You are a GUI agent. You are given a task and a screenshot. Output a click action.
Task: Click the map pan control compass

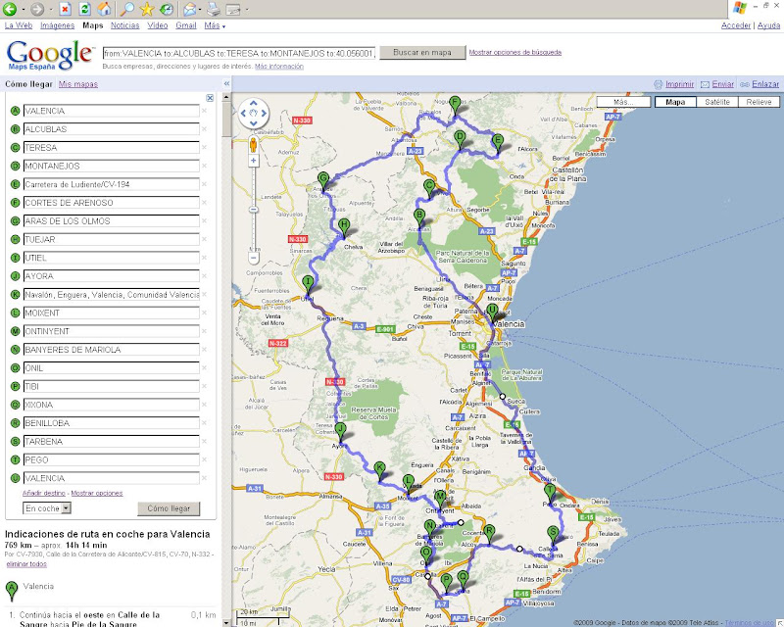pyautogui.click(x=254, y=115)
